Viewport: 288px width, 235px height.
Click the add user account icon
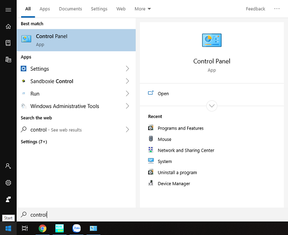tap(8, 166)
